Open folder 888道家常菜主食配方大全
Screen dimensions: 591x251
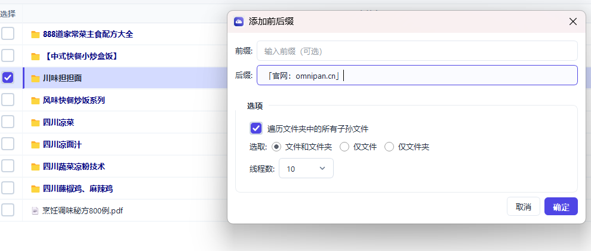click(x=88, y=34)
